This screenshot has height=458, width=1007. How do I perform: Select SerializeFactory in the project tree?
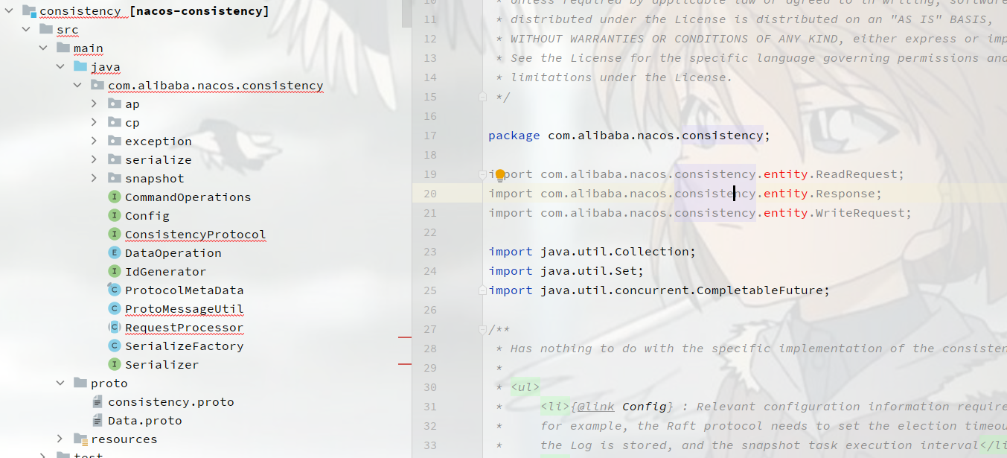(184, 346)
